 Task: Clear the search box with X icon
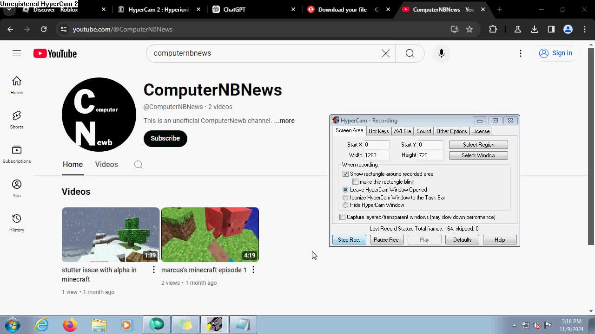[x=386, y=53]
